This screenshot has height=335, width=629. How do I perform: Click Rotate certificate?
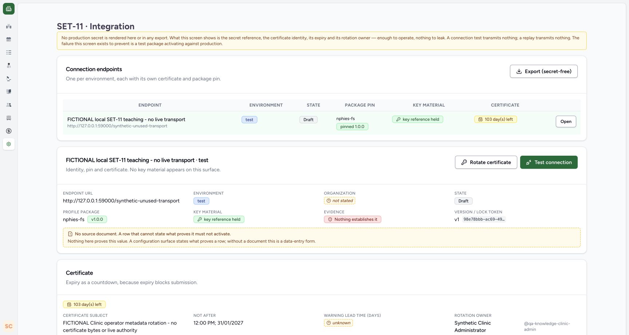[486, 162]
